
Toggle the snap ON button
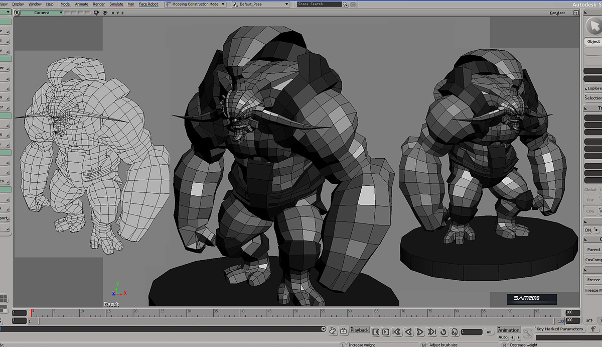pos(588,230)
